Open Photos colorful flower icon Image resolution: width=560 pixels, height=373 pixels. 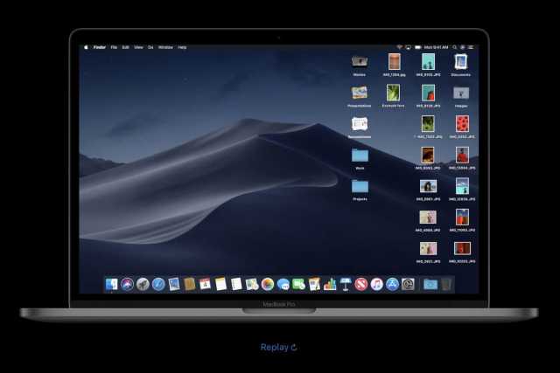coord(268,284)
